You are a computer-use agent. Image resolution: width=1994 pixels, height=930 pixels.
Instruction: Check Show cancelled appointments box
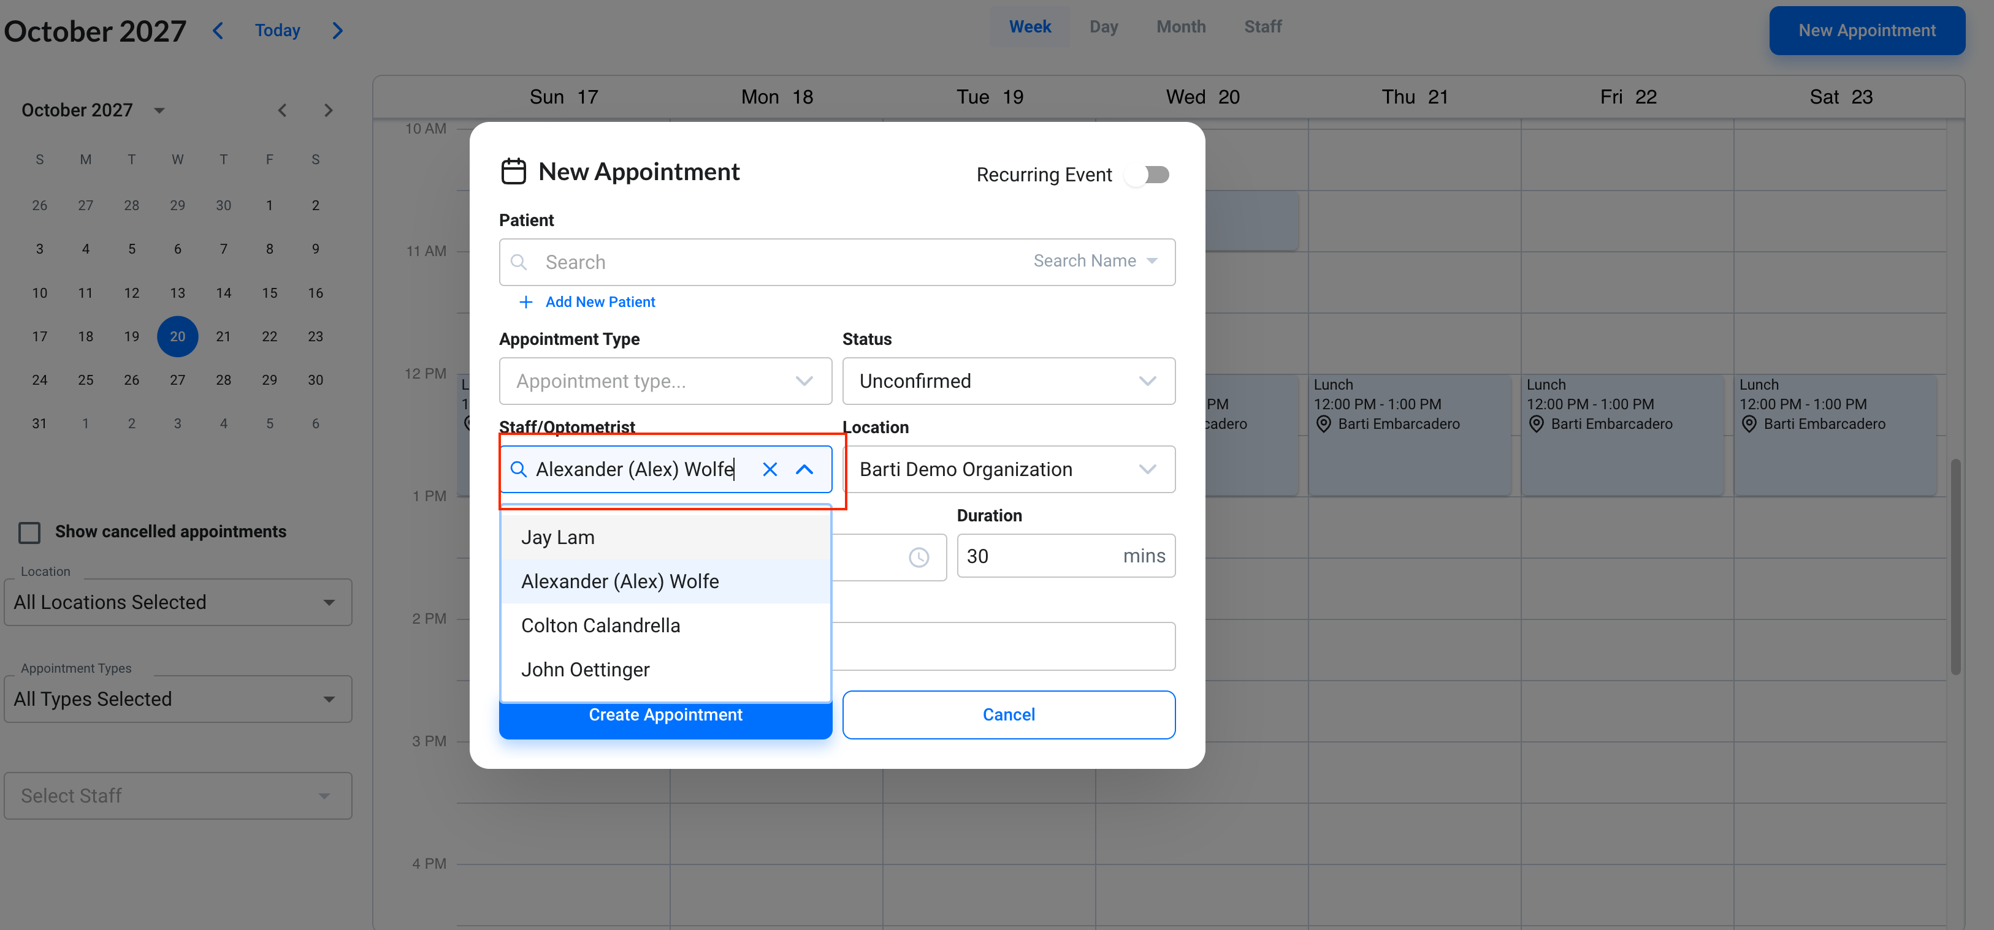coord(29,532)
